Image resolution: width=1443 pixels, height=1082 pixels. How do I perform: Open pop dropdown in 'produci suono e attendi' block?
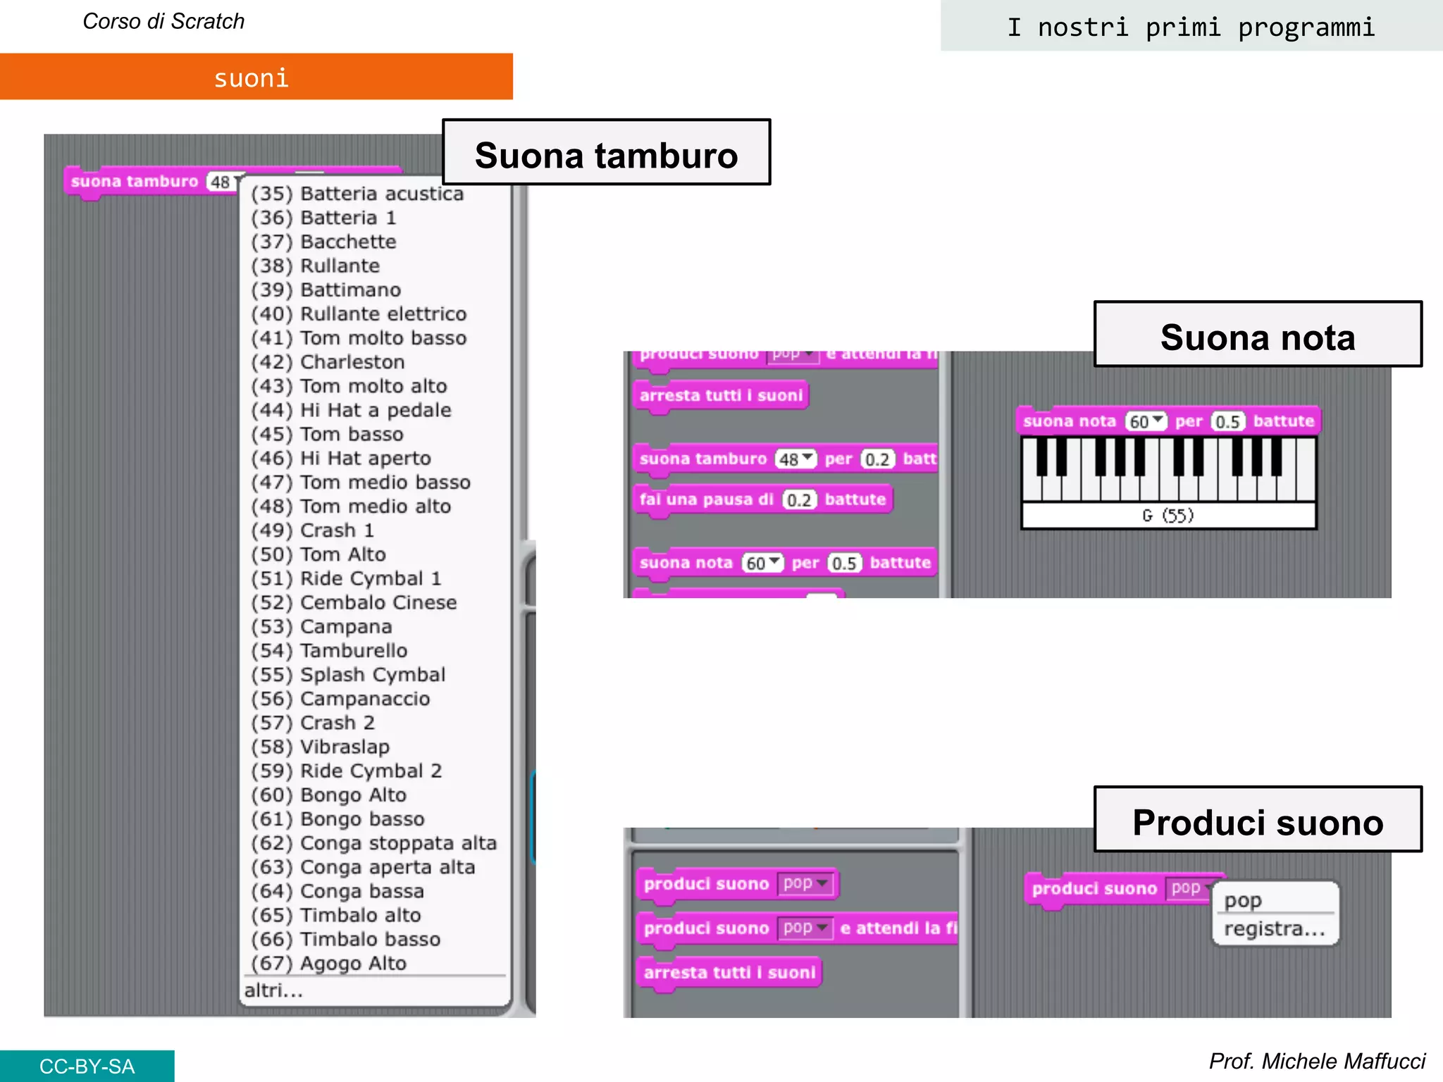click(805, 928)
